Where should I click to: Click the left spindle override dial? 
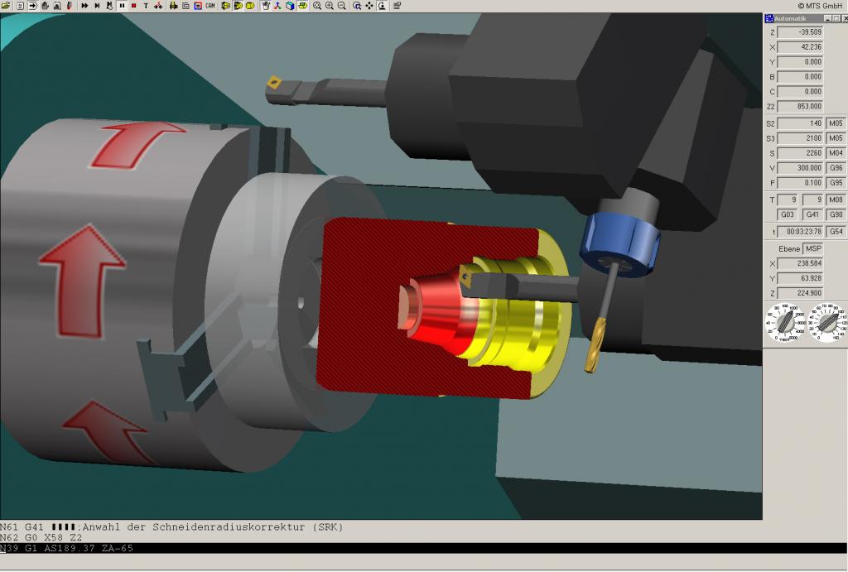coord(785,323)
